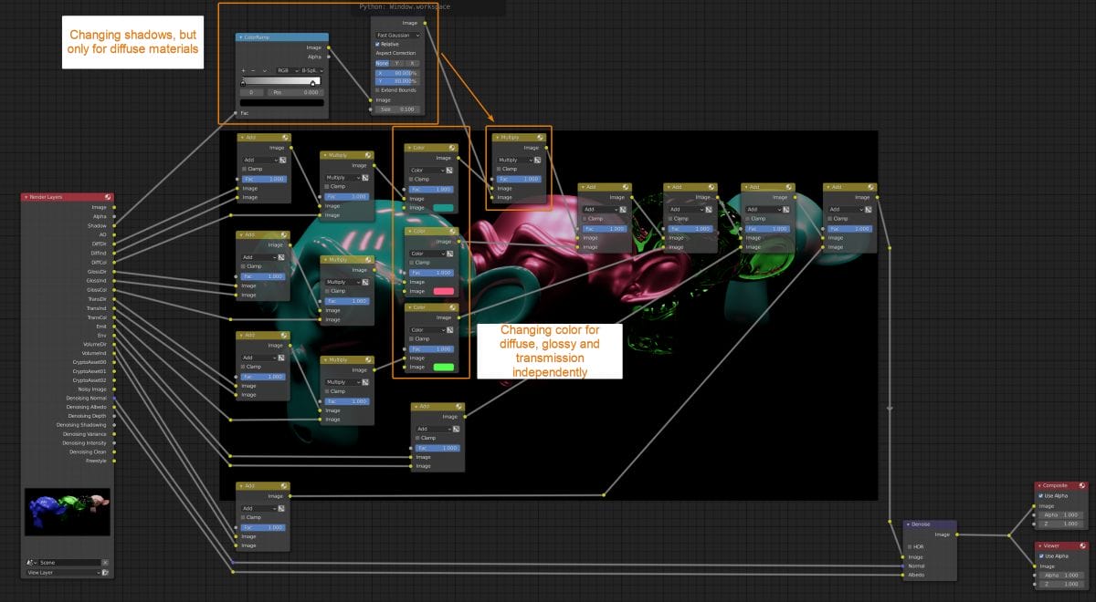
Task: Click the teal color swatch on the Color mix node
Action: pos(441,208)
